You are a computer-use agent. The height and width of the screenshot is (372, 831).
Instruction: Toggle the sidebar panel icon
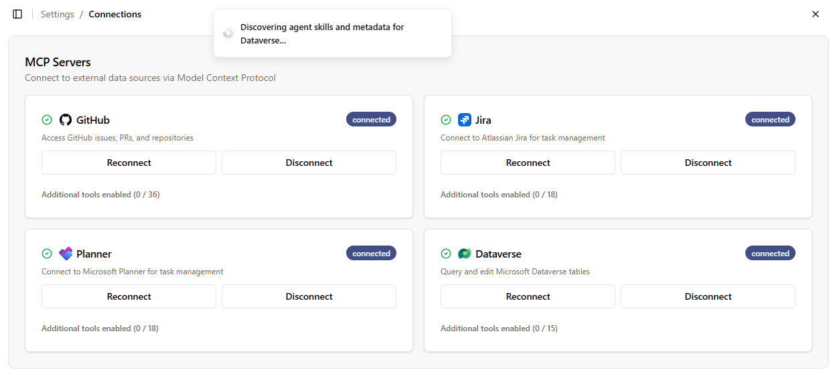(17, 14)
